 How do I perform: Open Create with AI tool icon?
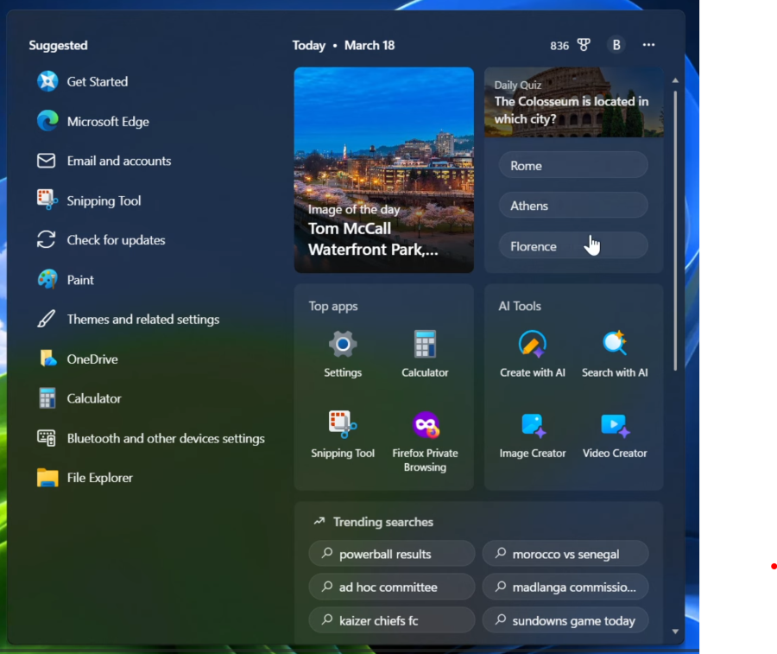(x=532, y=344)
